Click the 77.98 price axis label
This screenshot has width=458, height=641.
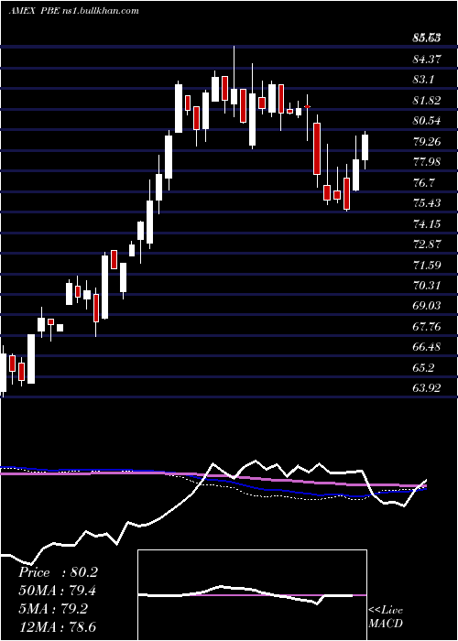(x=427, y=162)
